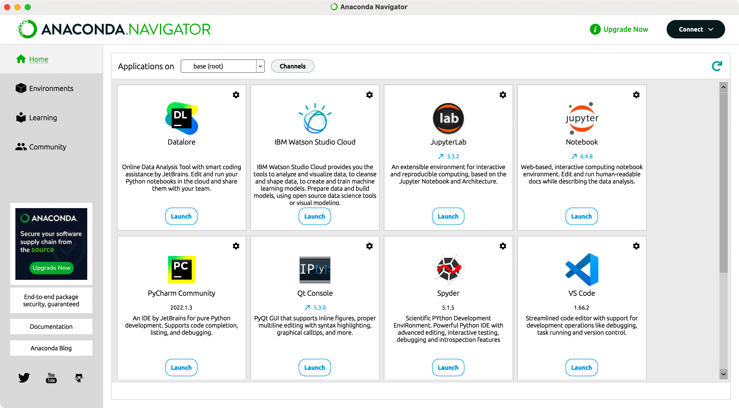Launch Qt Console
This screenshot has height=408, width=739.
coord(314,368)
